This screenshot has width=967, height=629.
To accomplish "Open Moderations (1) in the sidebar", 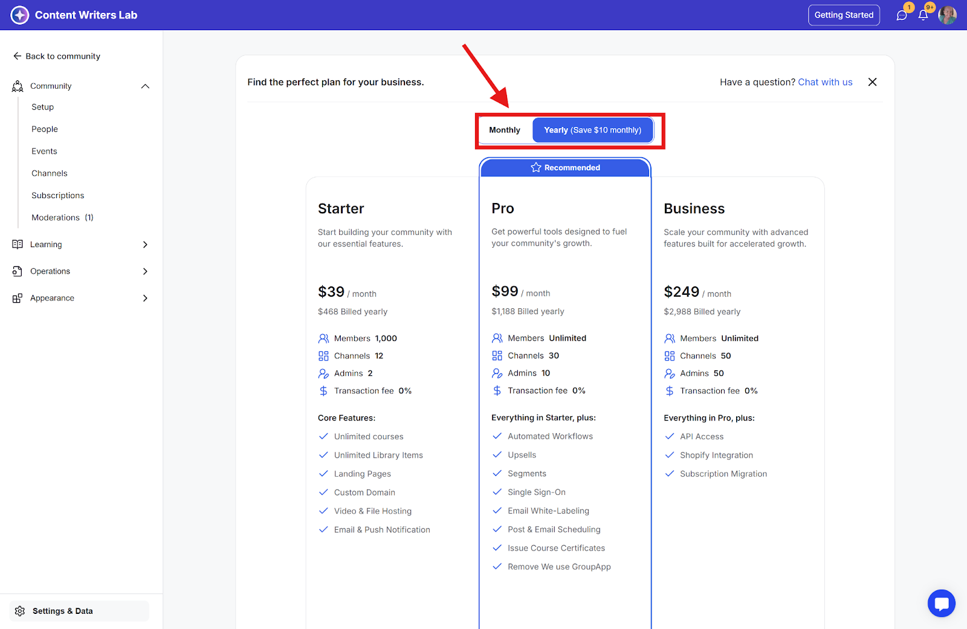I will point(62,218).
